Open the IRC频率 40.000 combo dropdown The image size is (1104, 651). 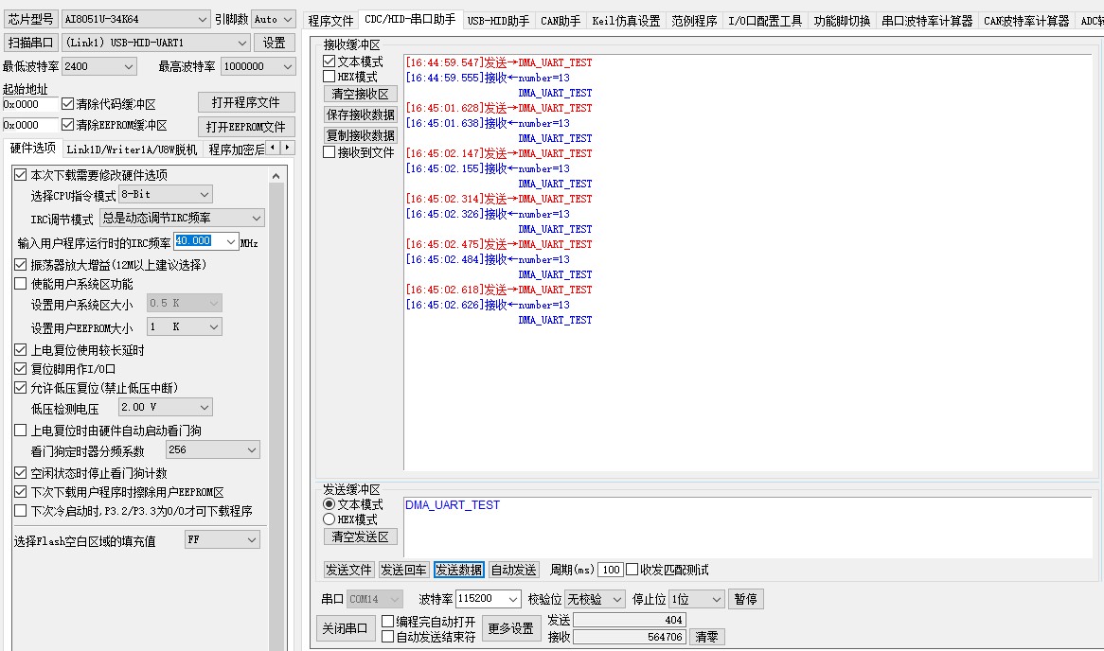[x=230, y=241]
